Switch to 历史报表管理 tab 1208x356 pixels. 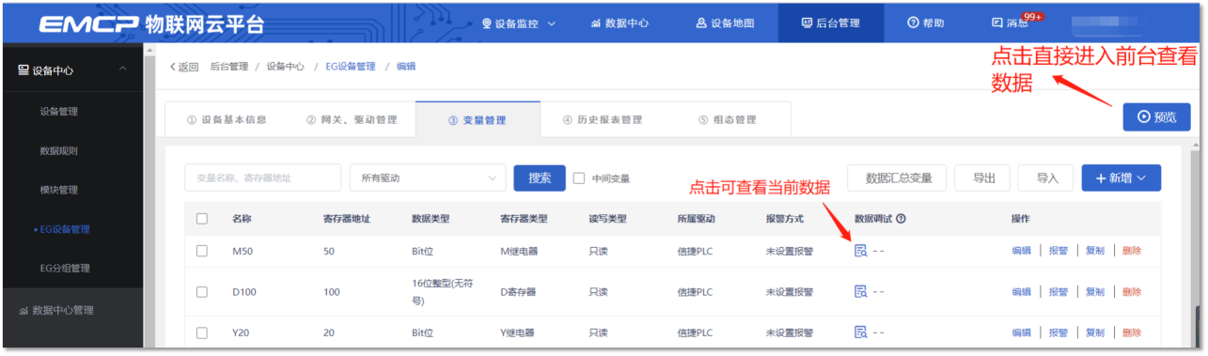(603, 119)
